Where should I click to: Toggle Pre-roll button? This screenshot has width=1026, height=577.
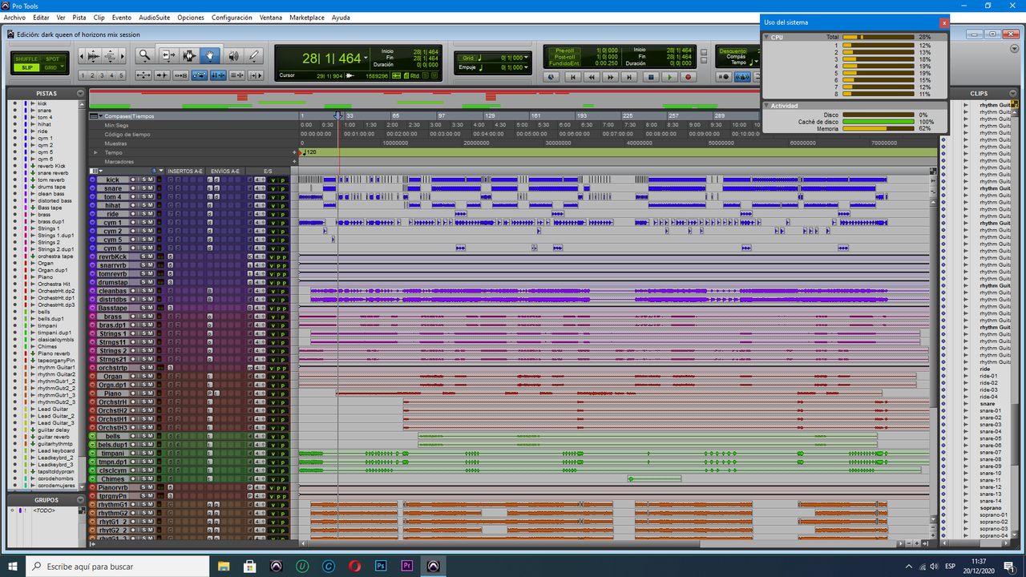pos(565,50)
